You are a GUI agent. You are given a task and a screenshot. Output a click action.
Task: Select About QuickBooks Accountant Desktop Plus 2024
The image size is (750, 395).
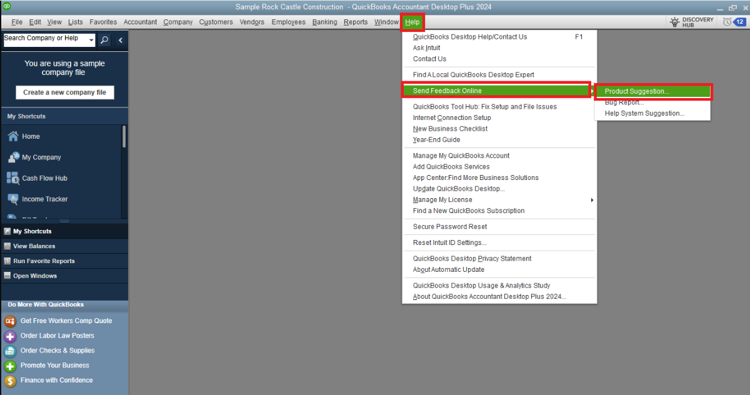pyautogui.click(x=499, y=297)
